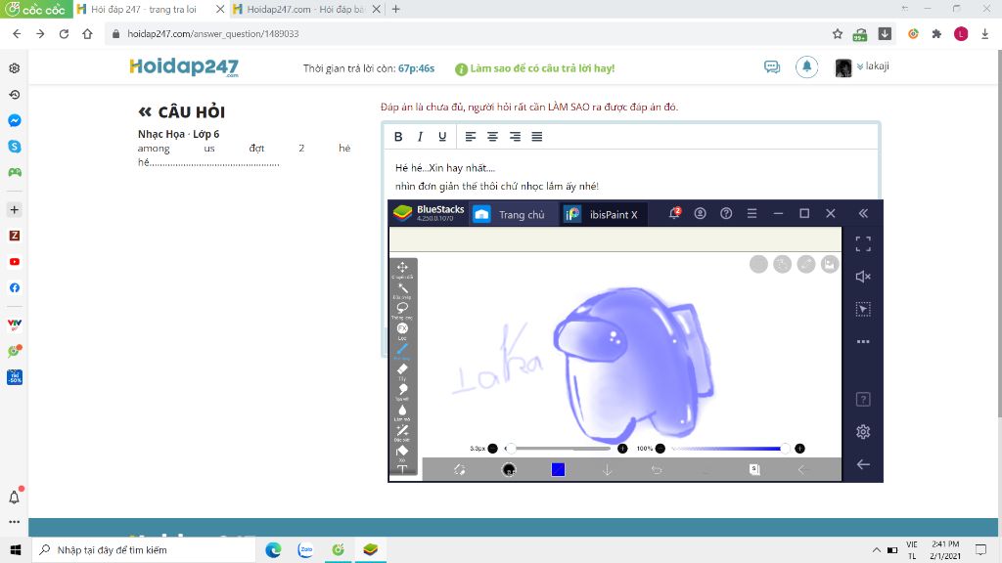Click the Hoidap247 logo
Image resolution: width=1002 pixels, height=563 pixels.
click(x=184, y=67)
